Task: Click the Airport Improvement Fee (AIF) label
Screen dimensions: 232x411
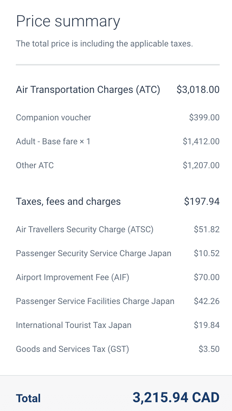Action: [72, 277]
